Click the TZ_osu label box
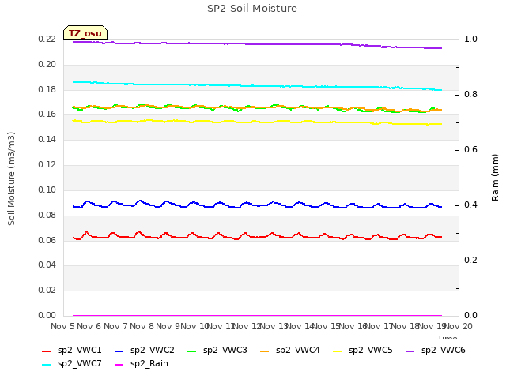This screenshot has width=506, height=379. [85, 33]
